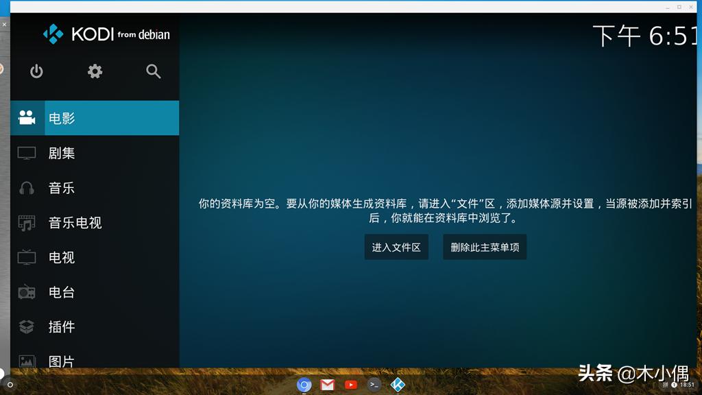Screen dimensions: 702x395
Task: Click the clock in the system tray
Action: [689, 385]
